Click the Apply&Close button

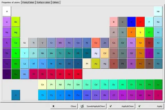click(x=121, y=106)
